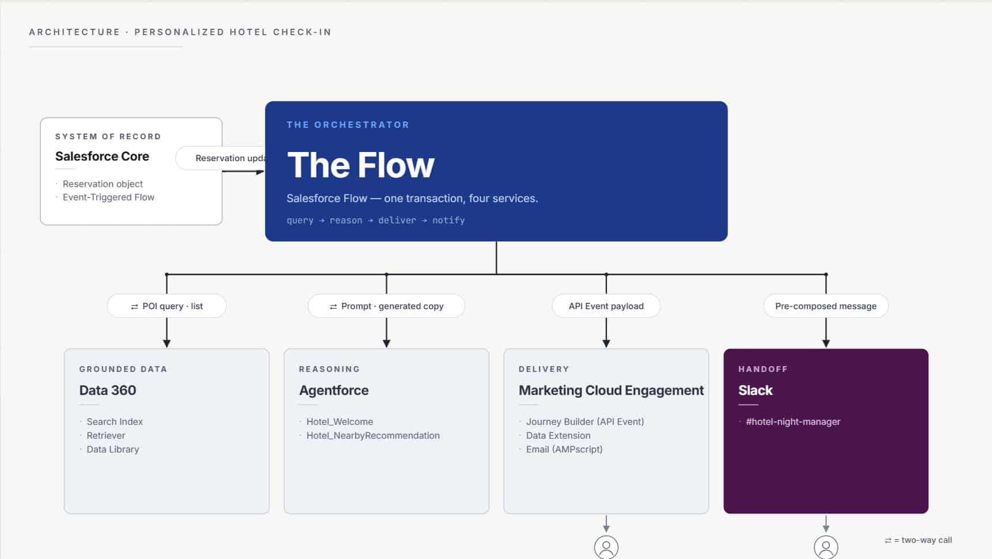Select the Data 360 card title
This screenshot has height=559, width=992.
(108, 390)
